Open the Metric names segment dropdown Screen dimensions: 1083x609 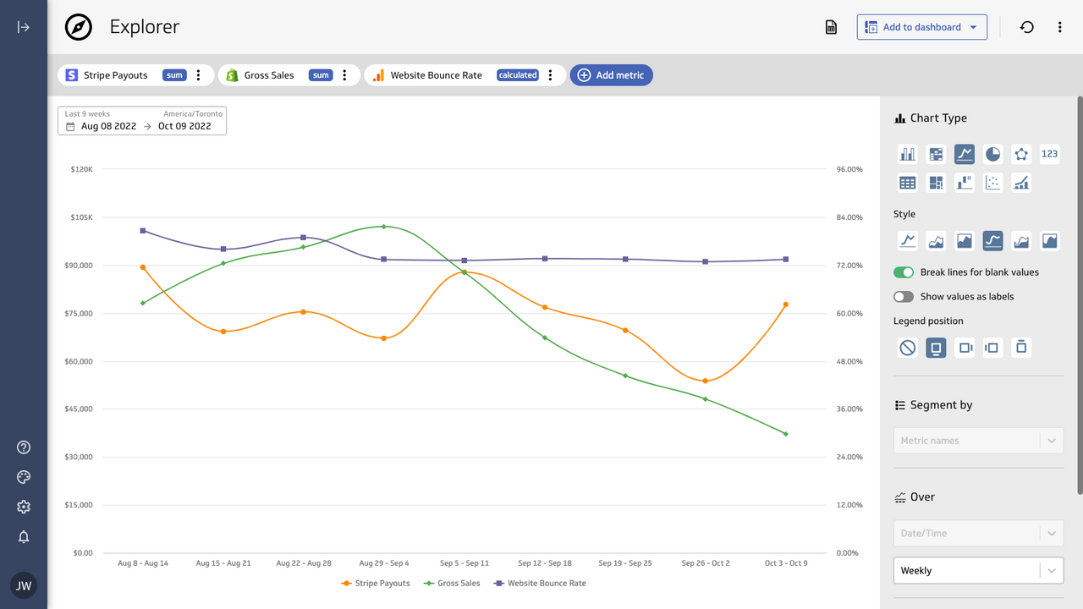[979, 441]
